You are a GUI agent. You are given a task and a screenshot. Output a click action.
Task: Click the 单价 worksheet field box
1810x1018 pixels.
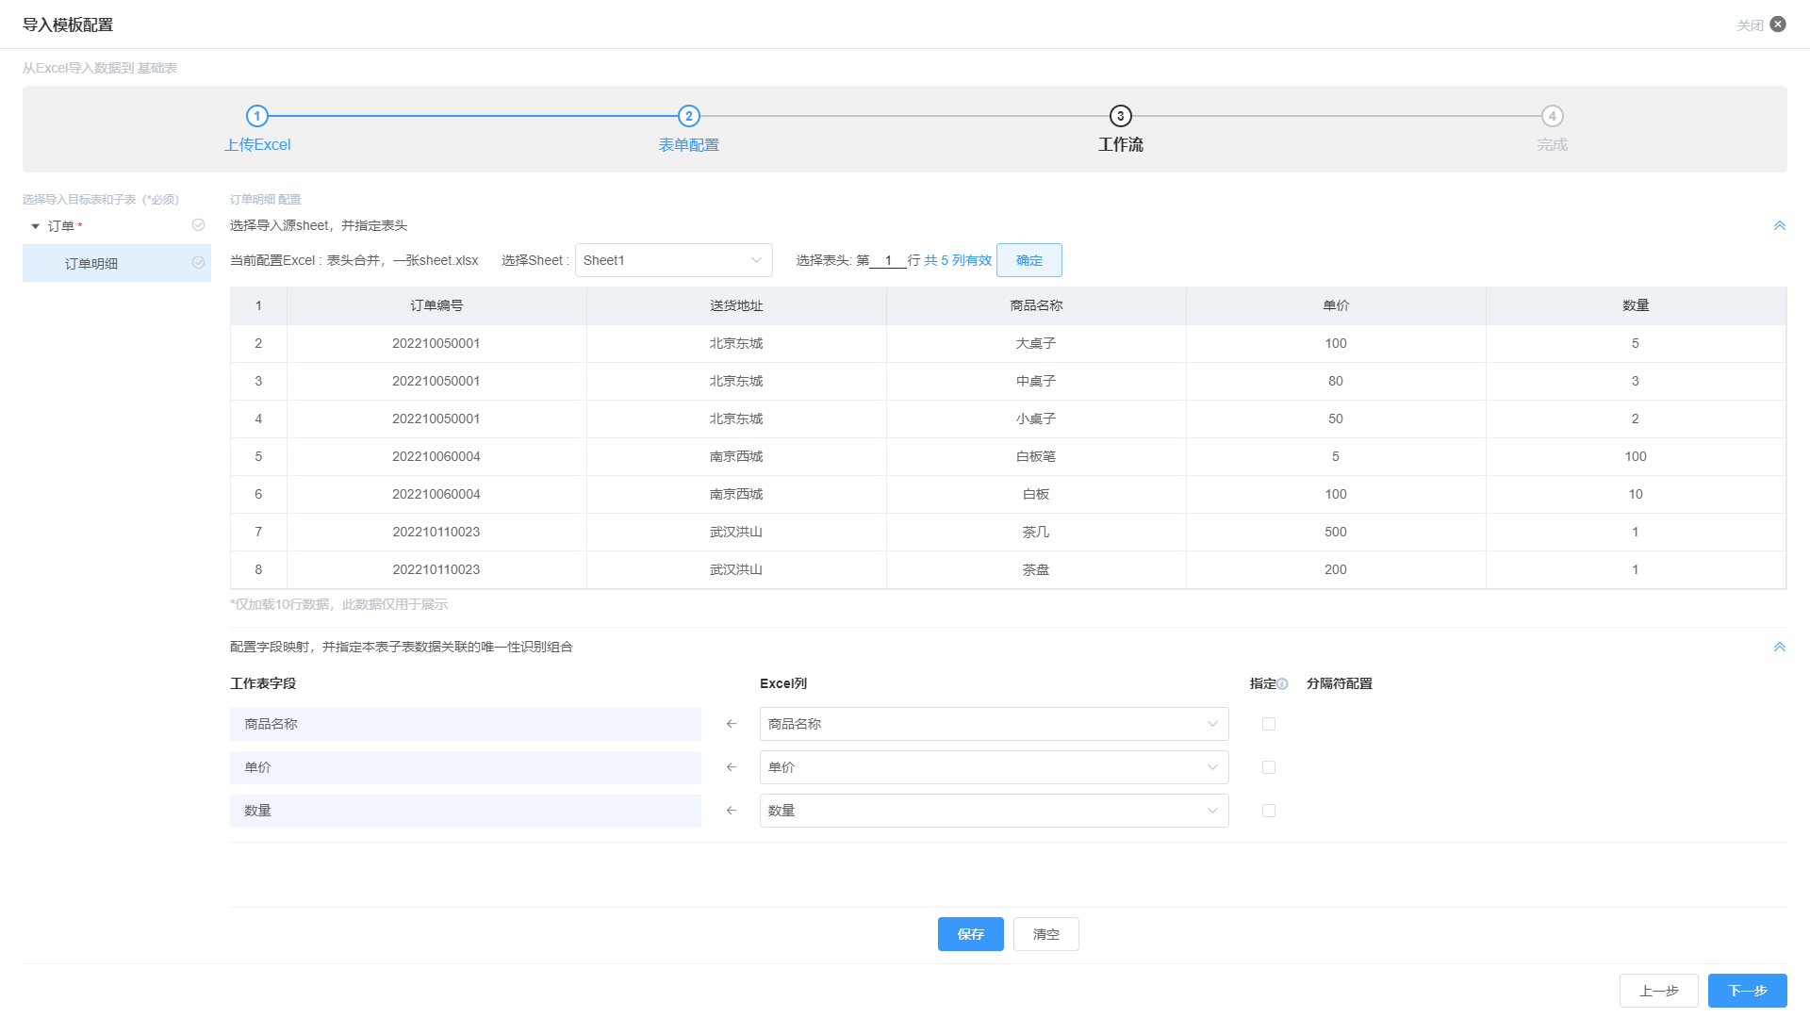point(466,767)
